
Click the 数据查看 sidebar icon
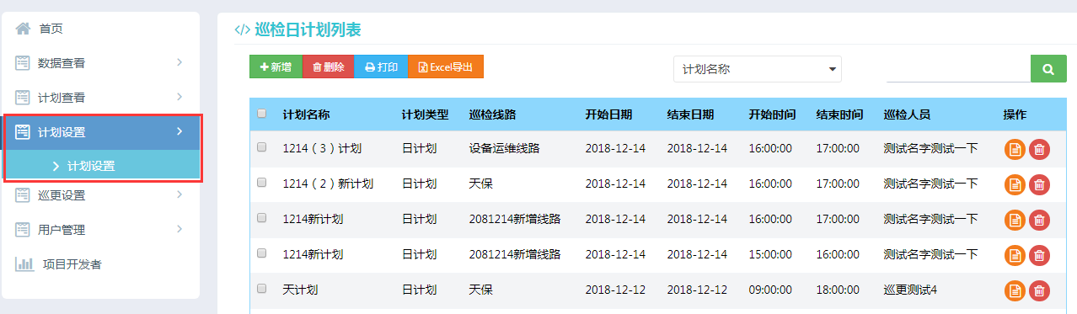pyautogui.click(x=23, y=63)
